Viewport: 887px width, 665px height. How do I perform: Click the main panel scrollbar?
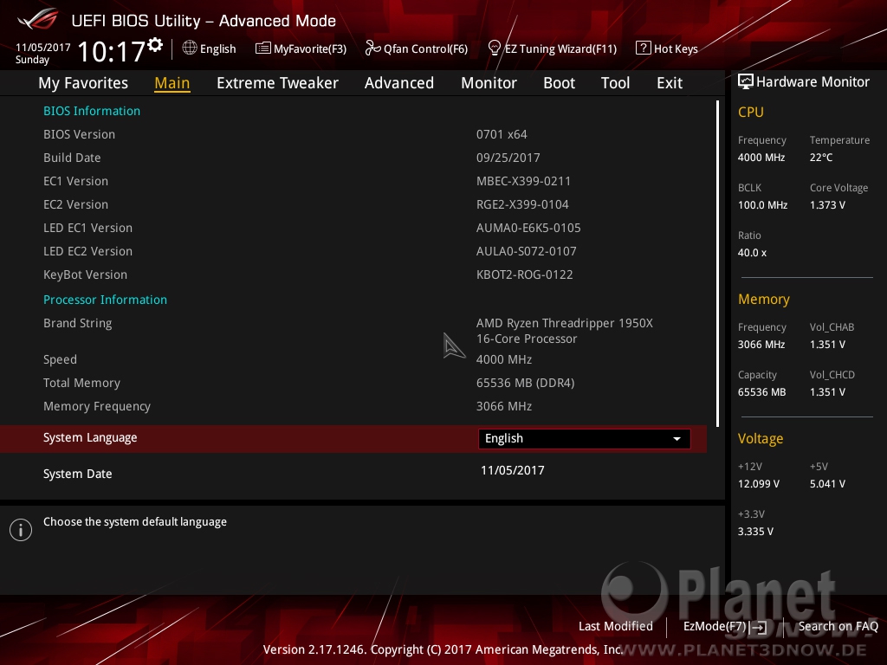tap(717, 263)
